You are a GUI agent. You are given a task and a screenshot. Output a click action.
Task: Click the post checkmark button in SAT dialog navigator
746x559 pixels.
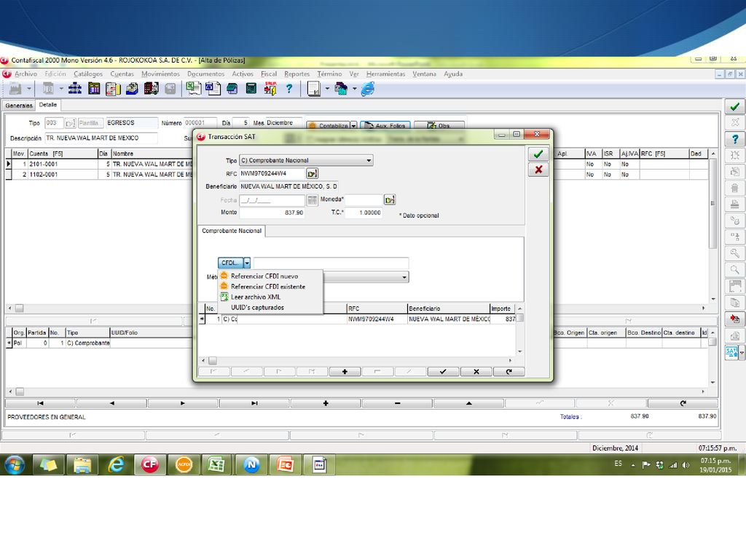[x=444, y=372]
